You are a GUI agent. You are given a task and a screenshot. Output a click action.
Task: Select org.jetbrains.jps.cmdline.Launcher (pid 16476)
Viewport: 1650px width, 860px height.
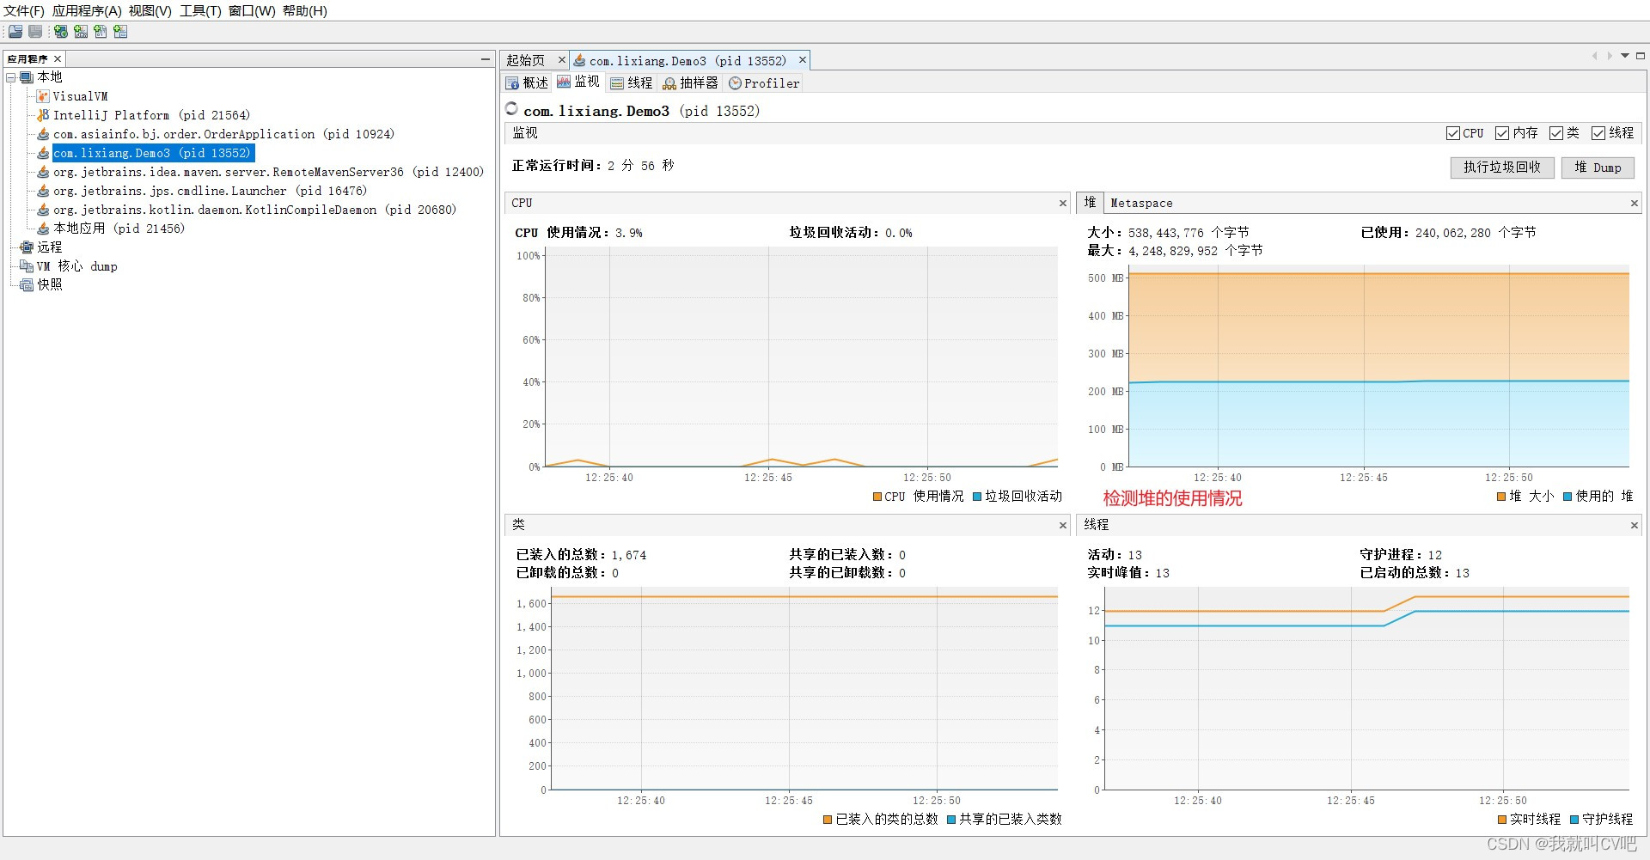(x=210, y=191)
